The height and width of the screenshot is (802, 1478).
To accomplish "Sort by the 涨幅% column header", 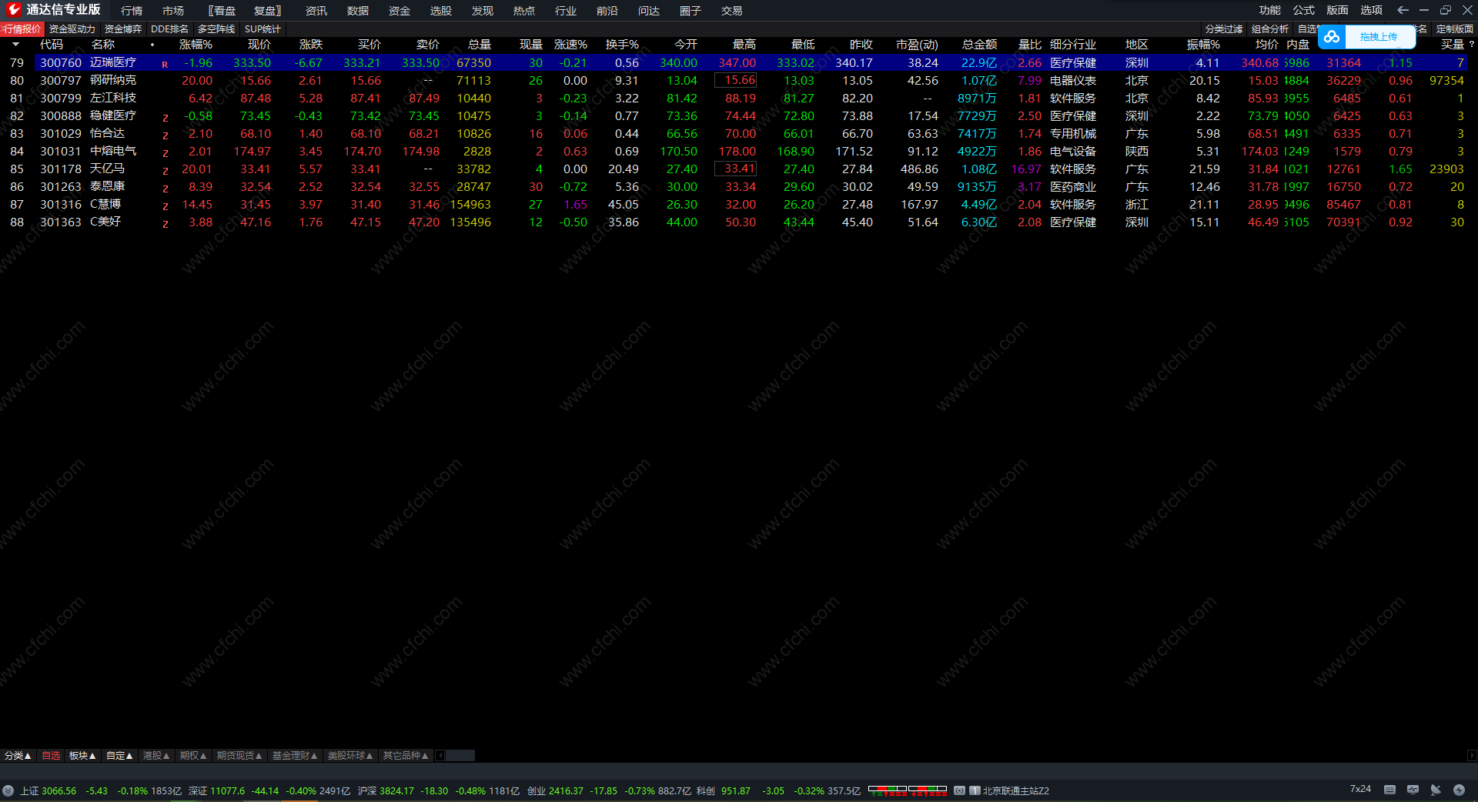I will tap(196, 45).
